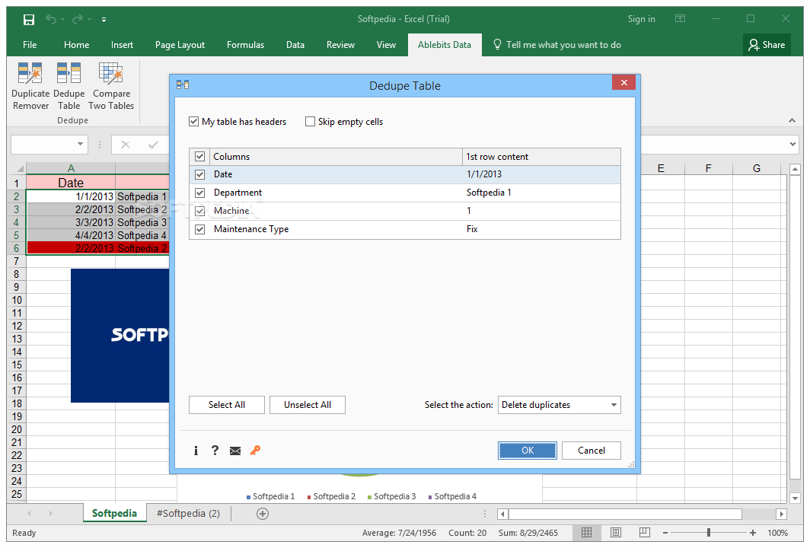Open the Undo history dropdown arrow
This screenshot has height=548, width=810.
(x=62, y=20)
